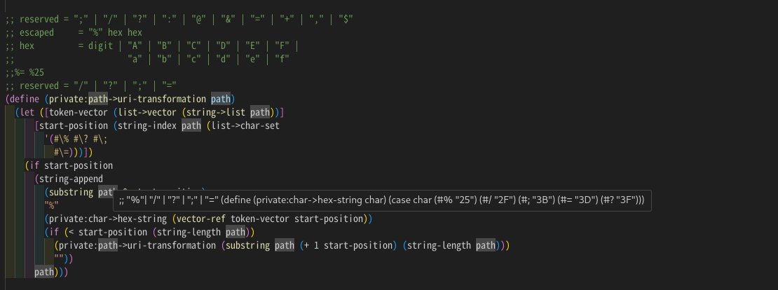The width and height of the screenshot is (778, 290).
Task: Click the string-append function name
Action: pos(71,179)
